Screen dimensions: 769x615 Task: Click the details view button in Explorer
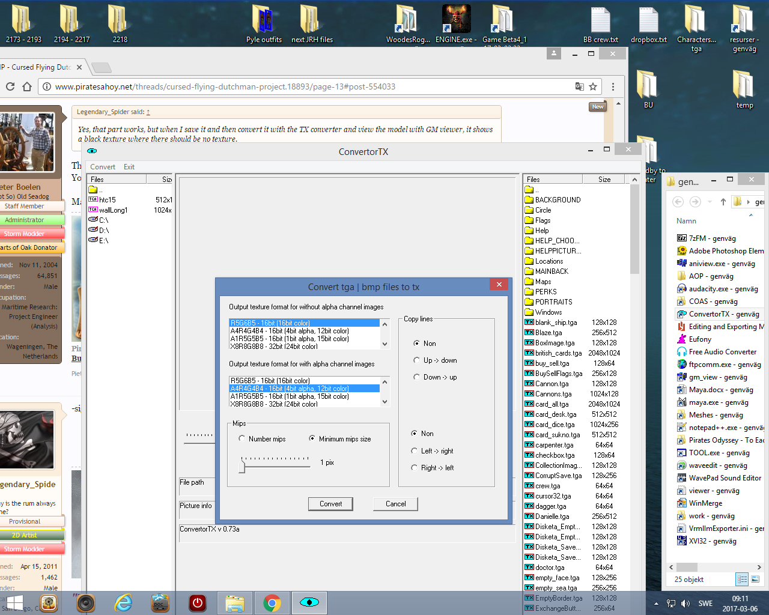(742, 580)
